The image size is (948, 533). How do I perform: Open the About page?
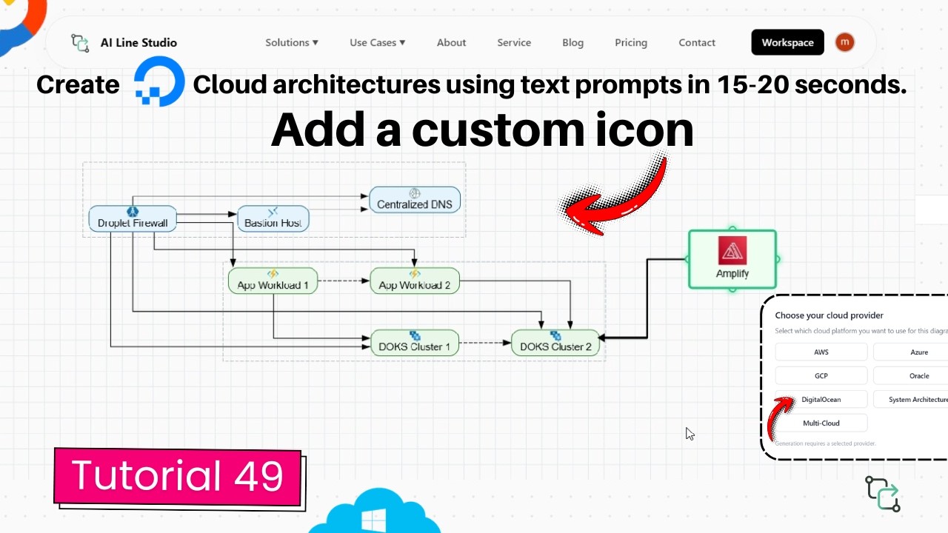pos(451,42)
